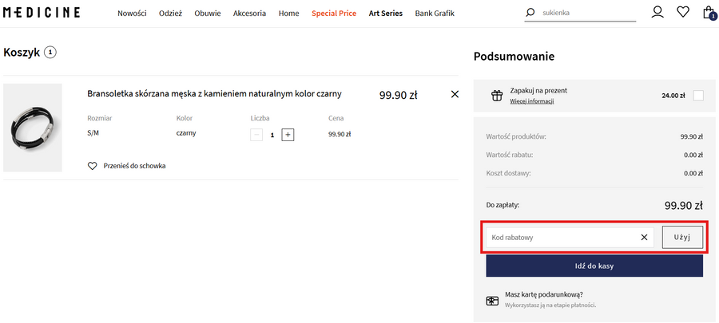Screen dimensions: 719x323
Task: Open the Art Series menu item
Action: point(385,14)
